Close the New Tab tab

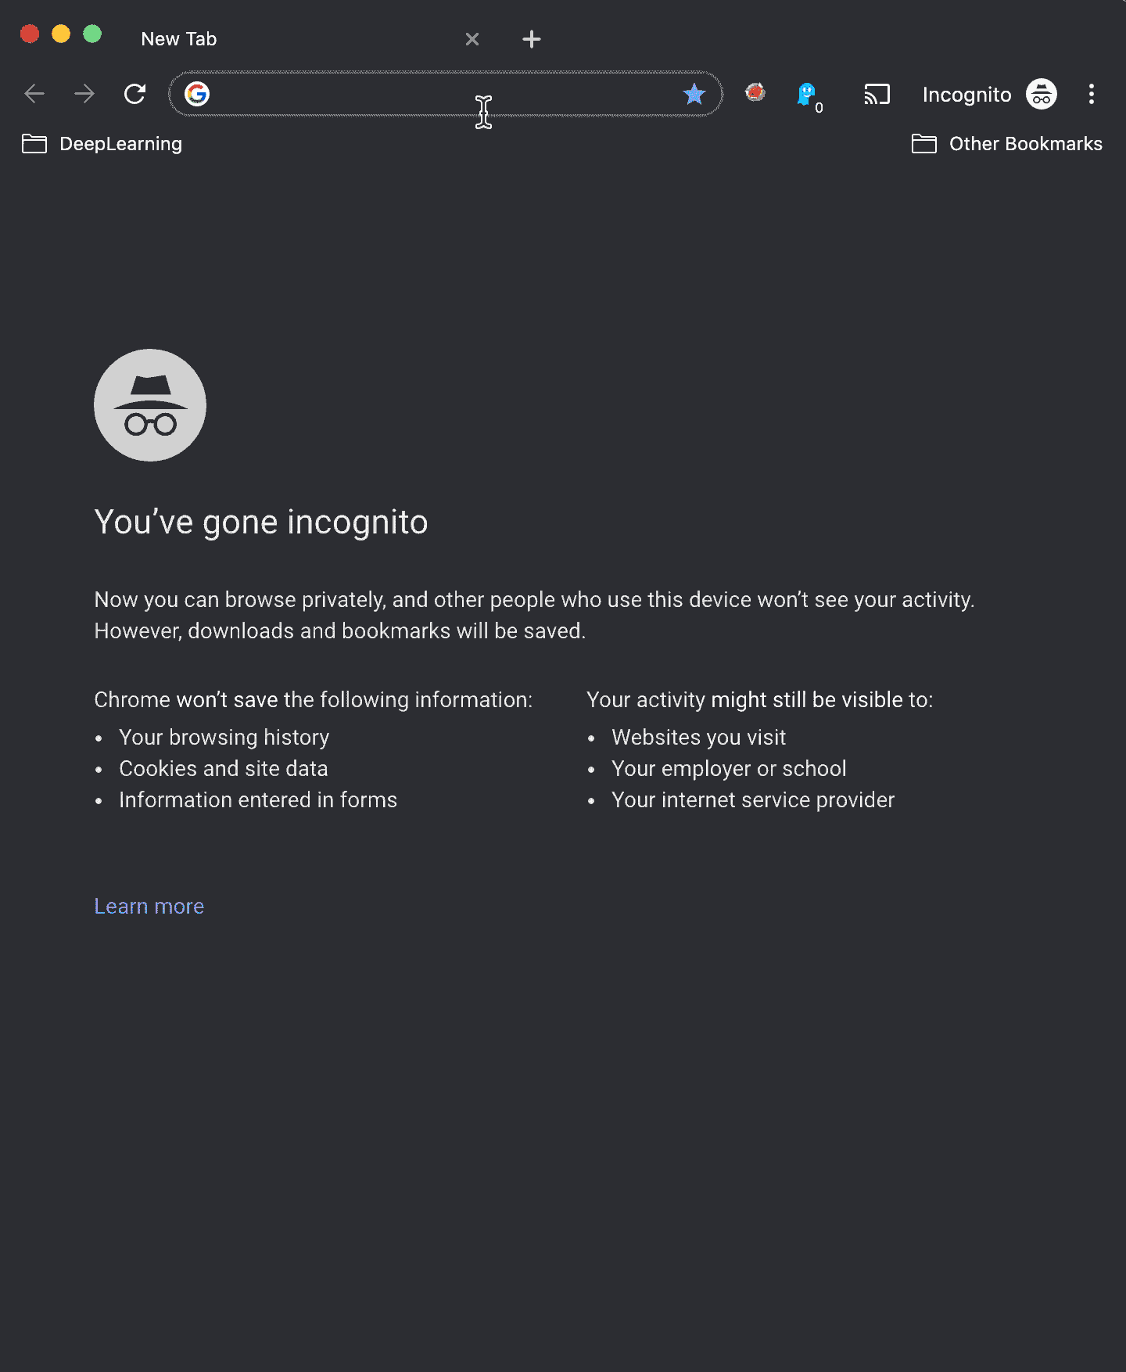tap(472, 39)
